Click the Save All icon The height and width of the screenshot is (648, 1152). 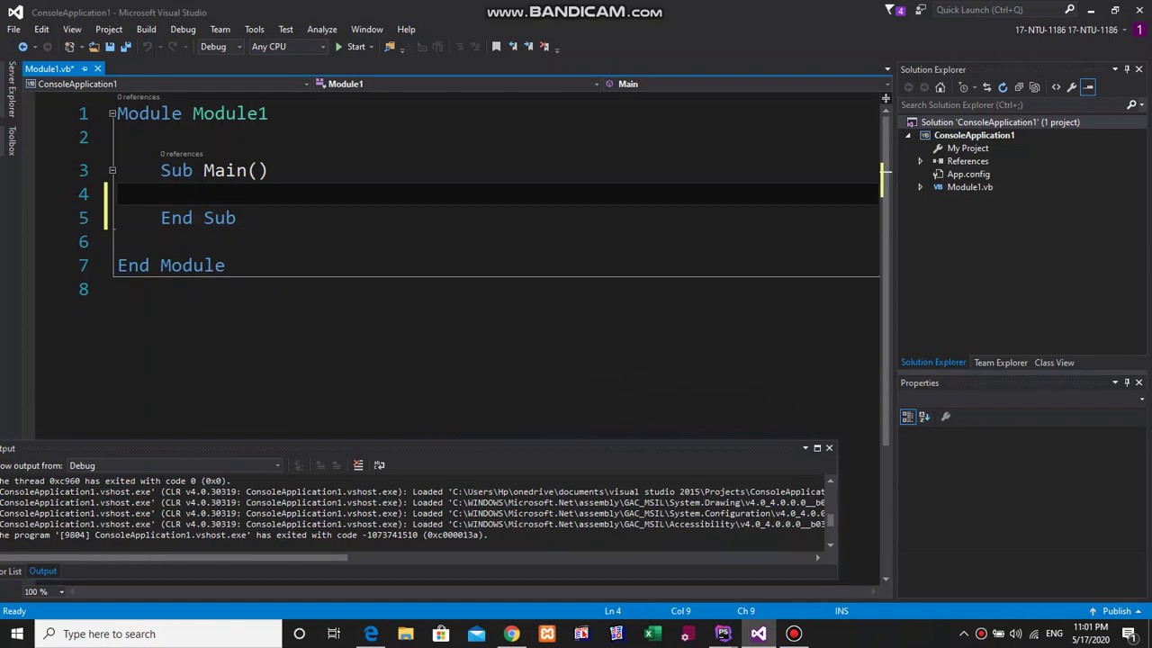[126, 47]
